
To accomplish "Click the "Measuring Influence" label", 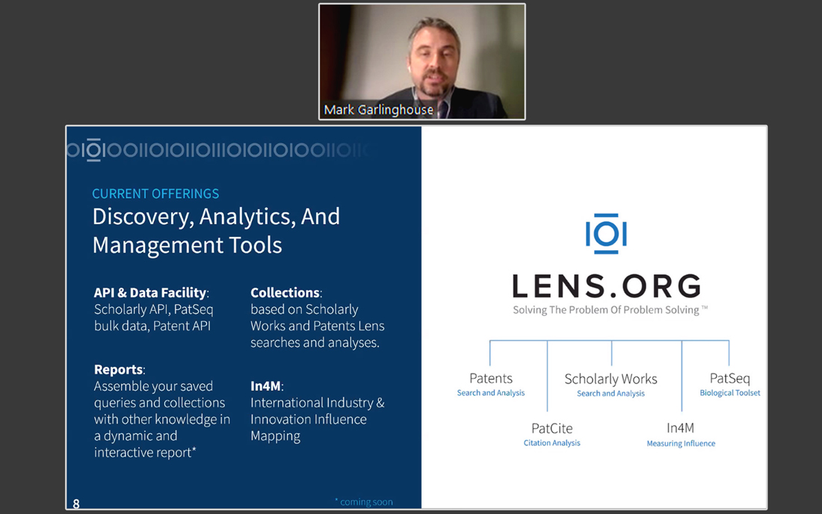I will pyautogui.click(x=681, y=443).
